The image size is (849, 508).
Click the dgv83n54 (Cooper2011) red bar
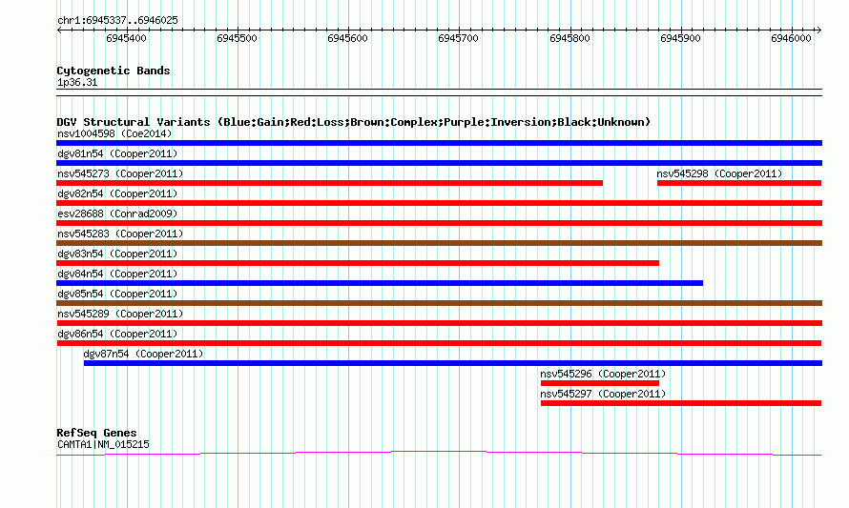(x=358, y=263)
